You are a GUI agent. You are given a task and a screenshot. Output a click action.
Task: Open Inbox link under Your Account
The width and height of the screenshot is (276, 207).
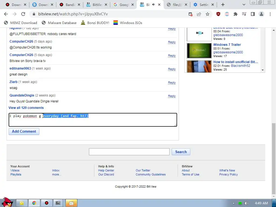point(56,170)
